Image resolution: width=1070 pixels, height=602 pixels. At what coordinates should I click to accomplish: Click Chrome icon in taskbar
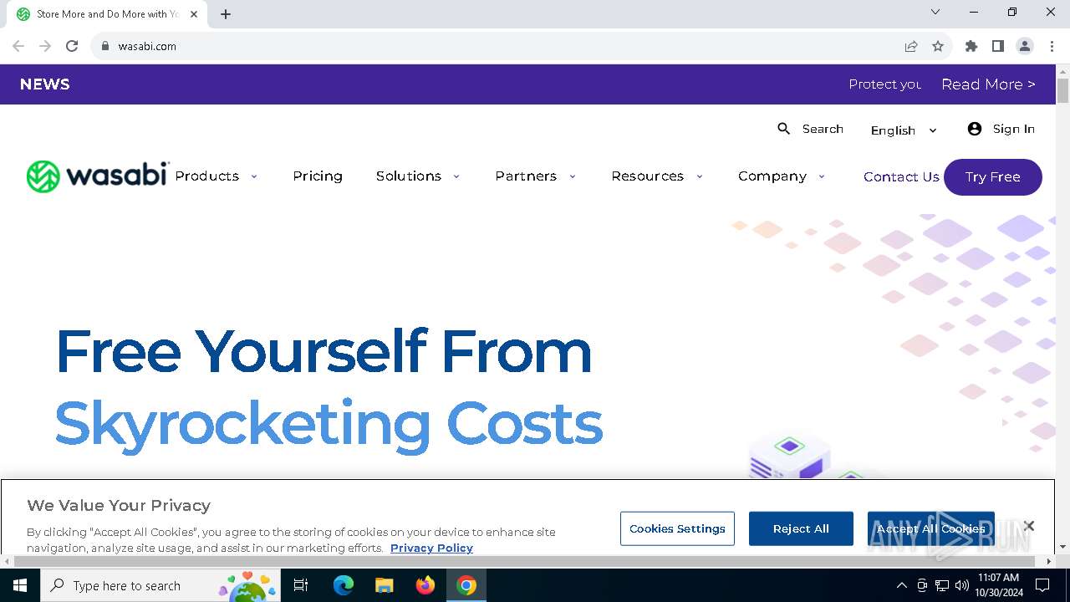[466, 585]
